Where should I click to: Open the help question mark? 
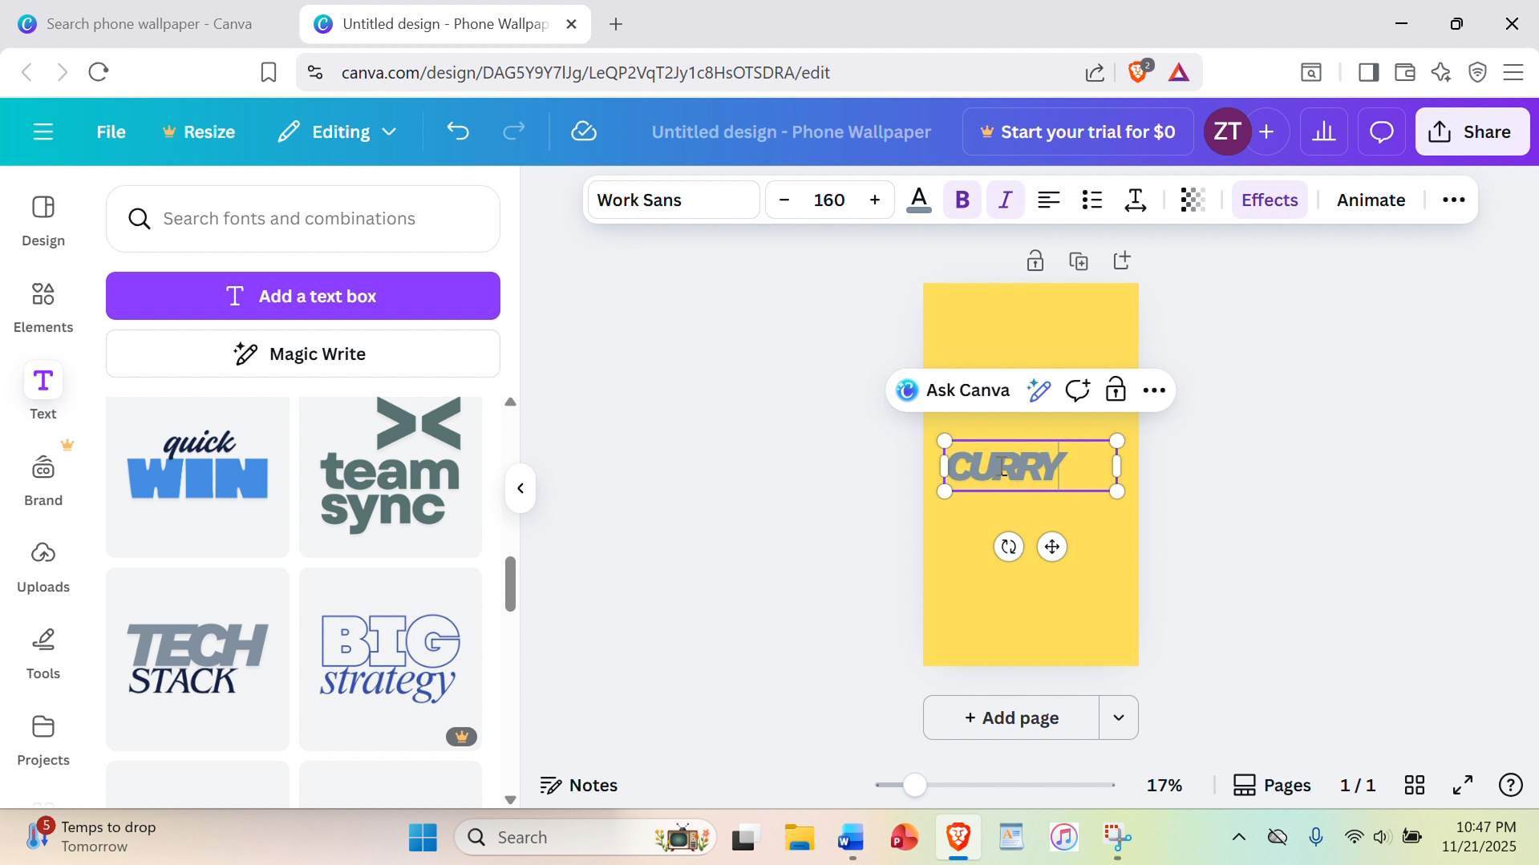pos(1511,785)
